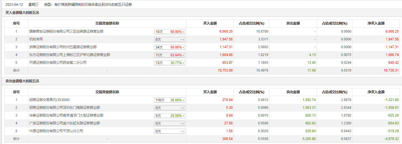Select 华泰证券南京清凉门大街证券营业部

66,115
